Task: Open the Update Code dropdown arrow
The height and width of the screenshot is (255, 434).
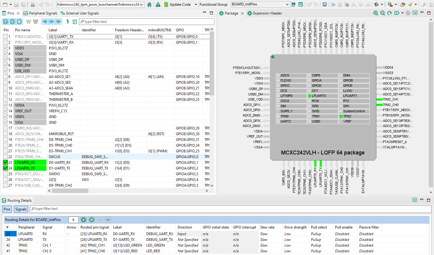Action: click(x=195, y=5)
